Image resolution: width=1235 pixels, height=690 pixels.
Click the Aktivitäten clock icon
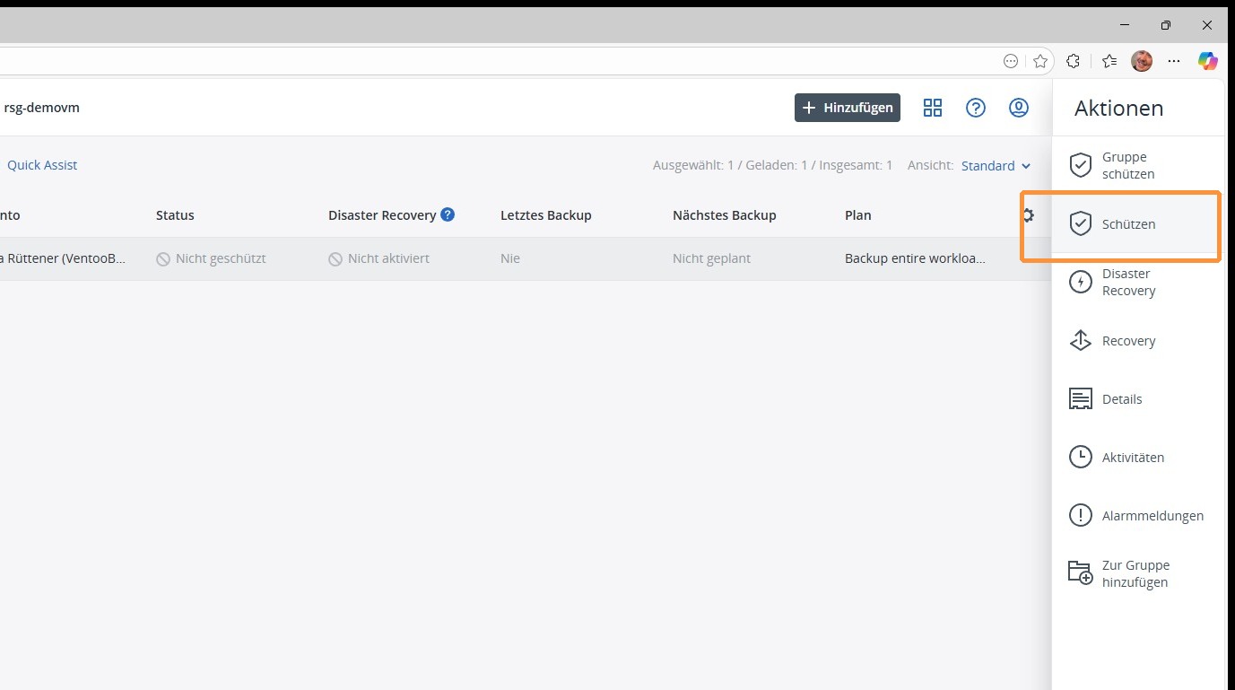pyautogui.click(x=1081, y=457)
